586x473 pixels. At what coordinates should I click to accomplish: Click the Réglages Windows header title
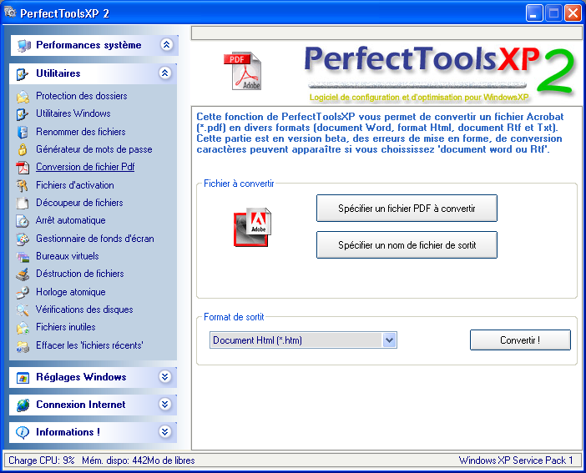81,377
